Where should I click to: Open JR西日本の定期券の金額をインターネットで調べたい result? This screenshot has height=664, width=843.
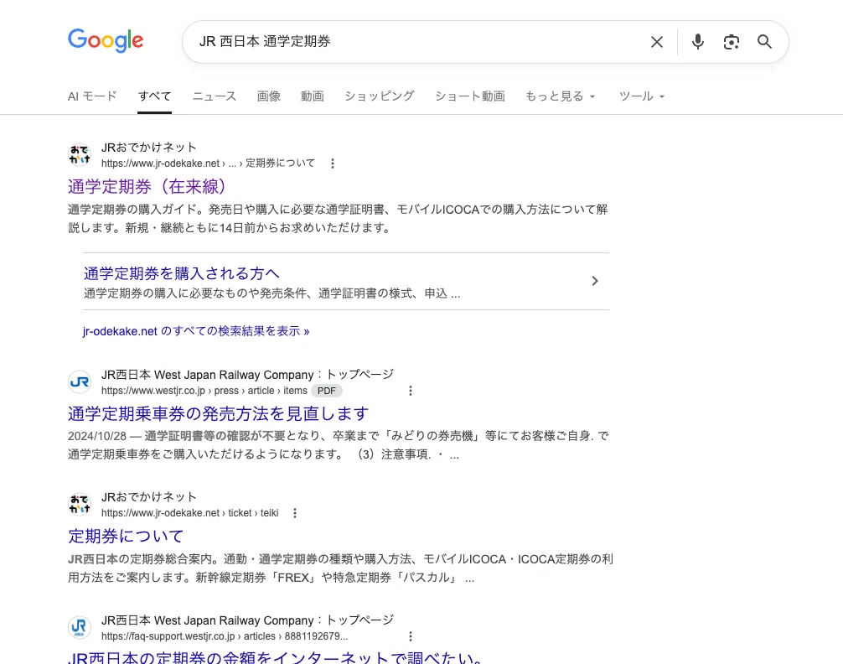click(275, 657)
